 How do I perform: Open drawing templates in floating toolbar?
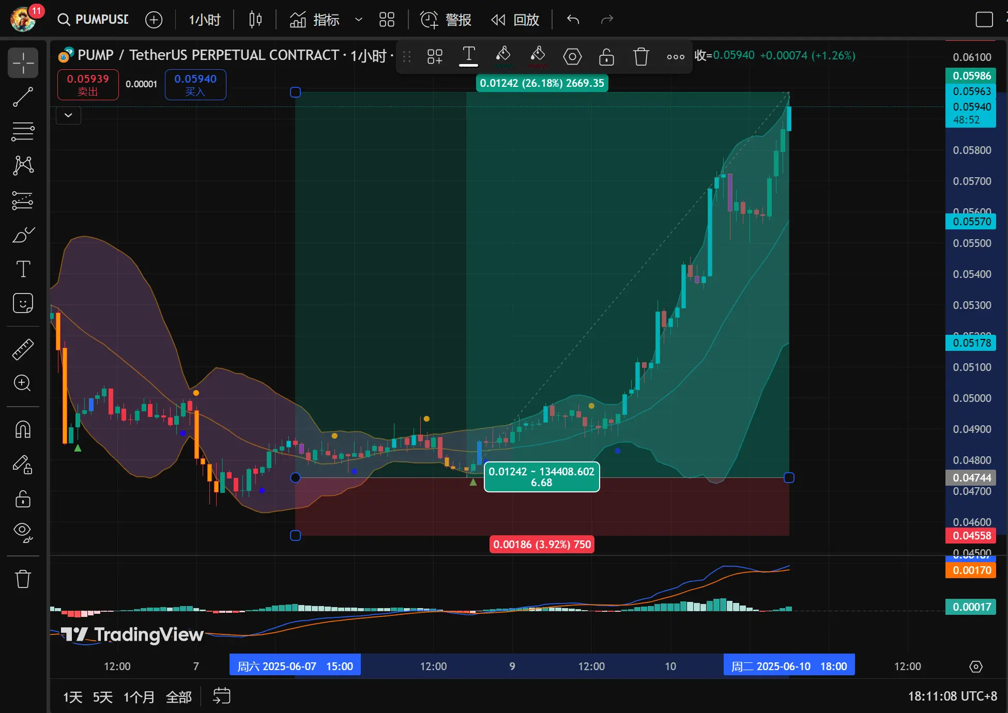pos(435,56)
